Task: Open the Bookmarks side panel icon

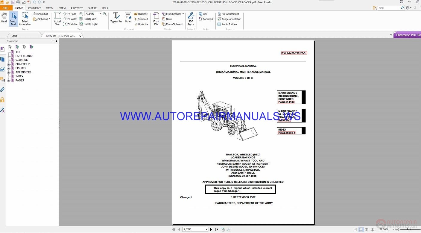Action: [x=2, y=49]
